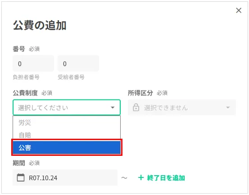Click the plus icon beside 終了日を追加

click(141, 177)
